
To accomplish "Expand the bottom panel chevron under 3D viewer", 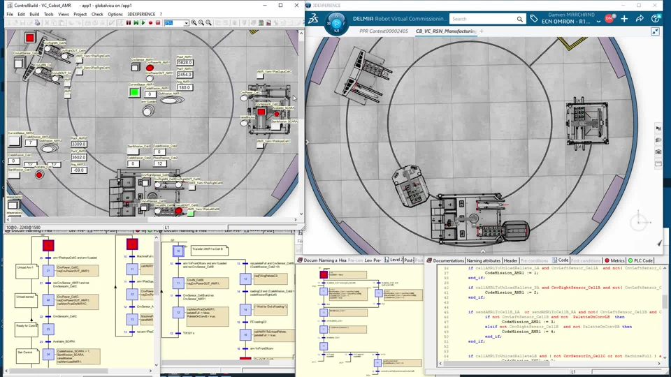I will [483, 251].
